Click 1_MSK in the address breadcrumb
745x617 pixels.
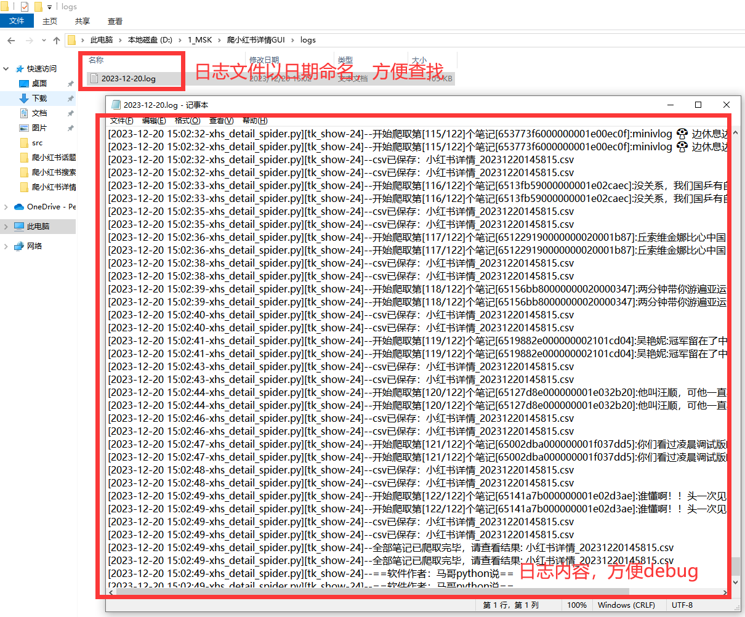[x=200, y=40]
